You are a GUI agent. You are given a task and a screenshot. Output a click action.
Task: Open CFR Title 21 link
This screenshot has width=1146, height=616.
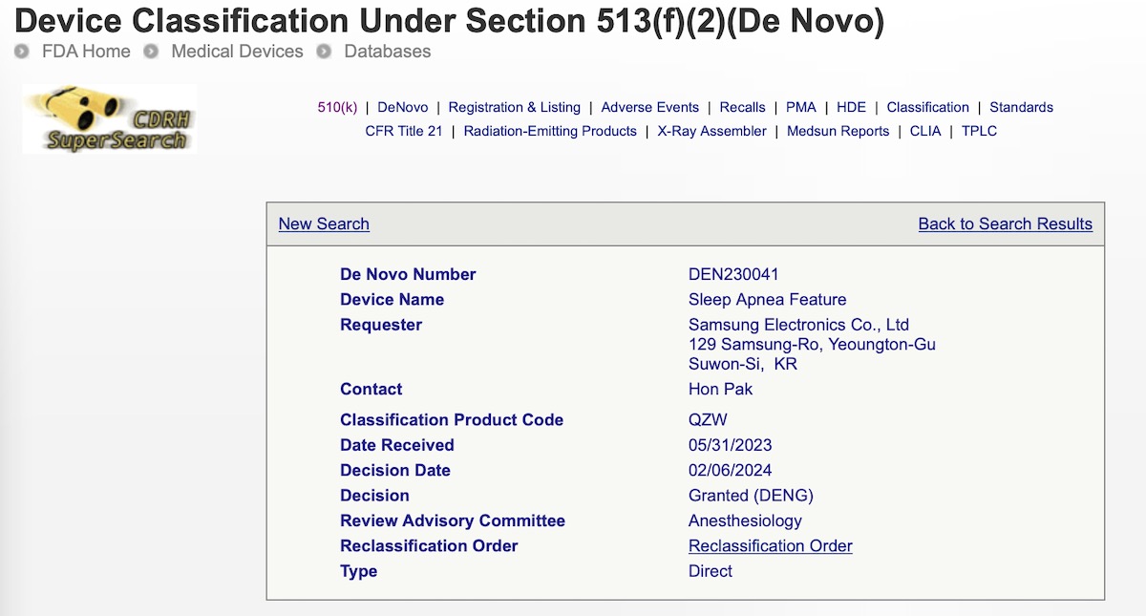(404, 131)
